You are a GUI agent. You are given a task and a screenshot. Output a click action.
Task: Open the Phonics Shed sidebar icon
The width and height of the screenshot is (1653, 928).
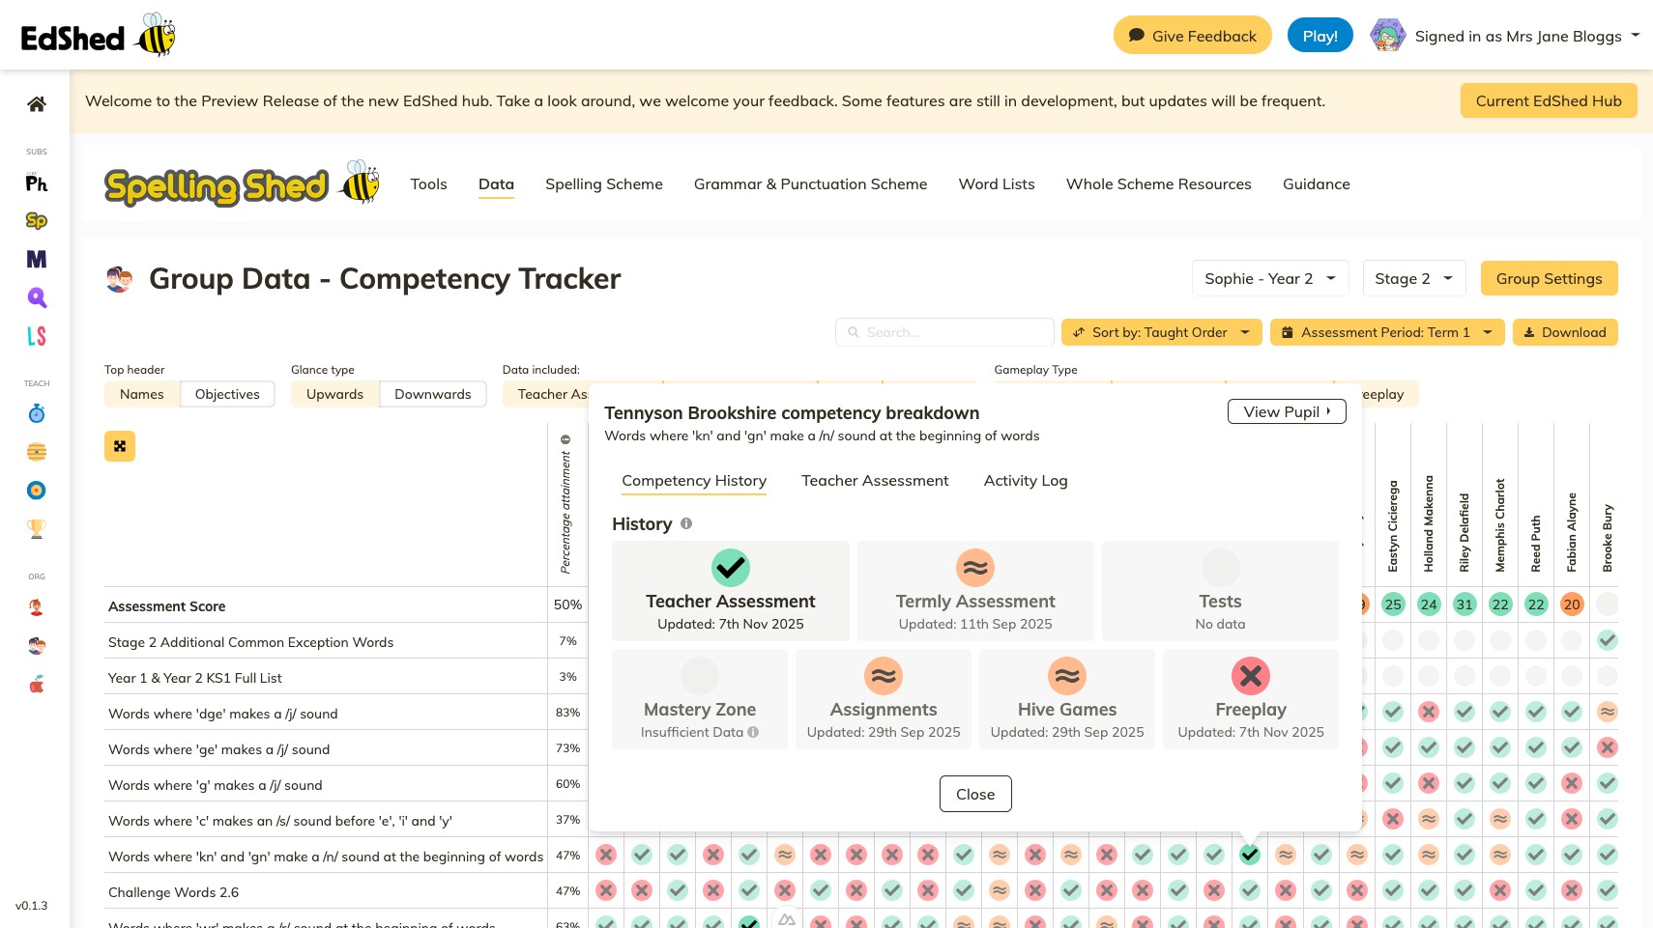tap(37, 183)
